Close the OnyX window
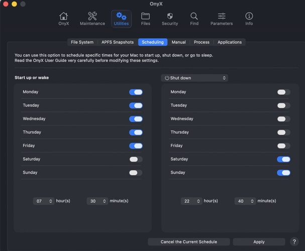Image resolution: width=305 pixels, height=251 pixels. [6, 4]
